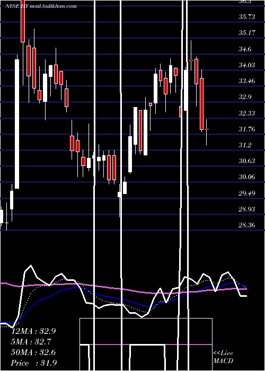Click the 35.17 price axis label
The height and width of the screenshot is (371, 265).
click(x=247, y=32)
